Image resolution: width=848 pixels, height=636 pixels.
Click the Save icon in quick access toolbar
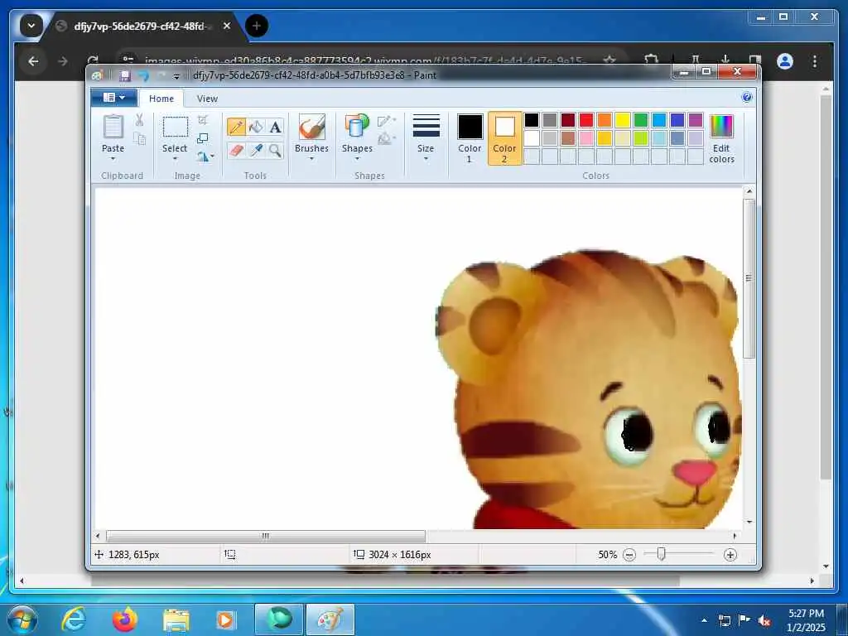(x=125, y=75)
